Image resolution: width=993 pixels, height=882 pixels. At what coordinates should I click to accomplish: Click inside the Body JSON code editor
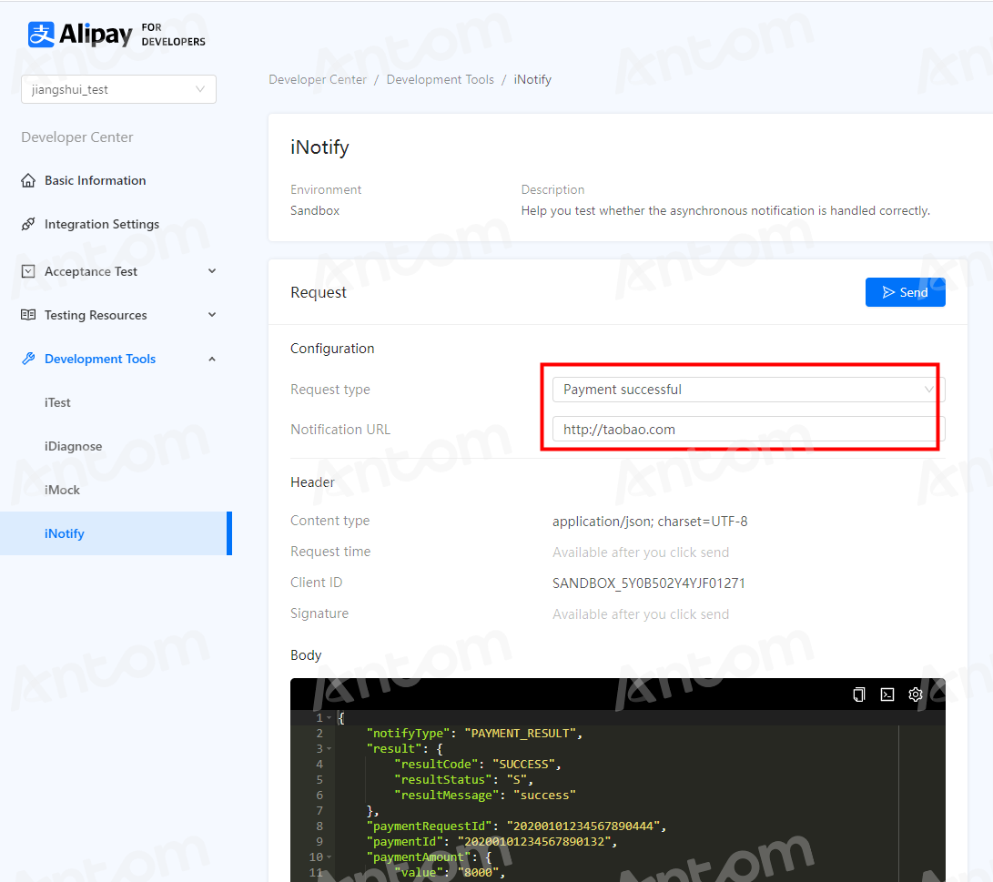pyautogui.click(x=617, y=796)
